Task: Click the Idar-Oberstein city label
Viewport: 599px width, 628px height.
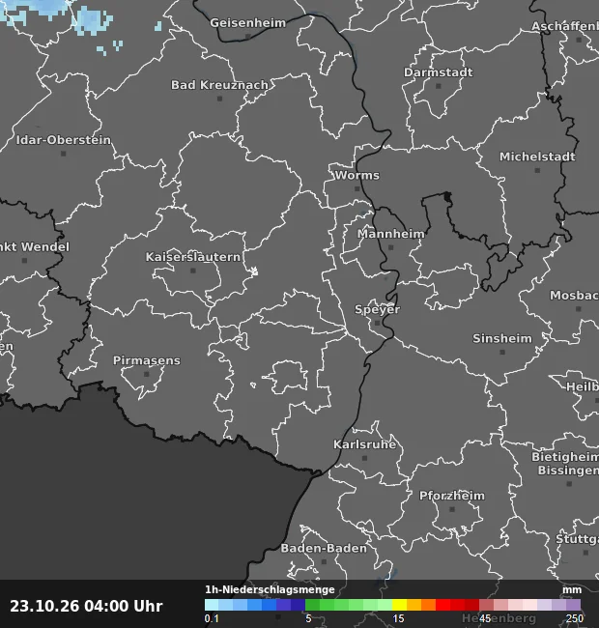Action: pyautogui.click(x=63, y=140)
